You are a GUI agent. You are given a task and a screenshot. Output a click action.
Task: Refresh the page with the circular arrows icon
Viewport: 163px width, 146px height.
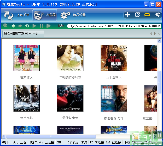point(27,26)
